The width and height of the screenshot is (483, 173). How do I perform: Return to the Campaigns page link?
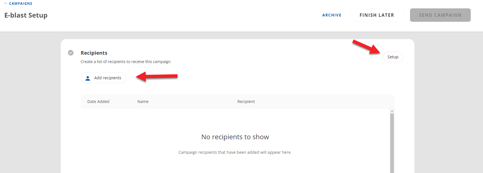tap(21, 4)
